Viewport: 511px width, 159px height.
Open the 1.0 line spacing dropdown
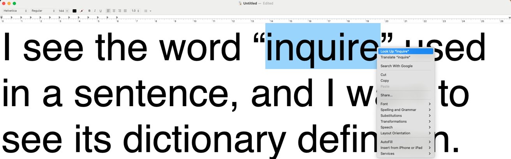135,11
